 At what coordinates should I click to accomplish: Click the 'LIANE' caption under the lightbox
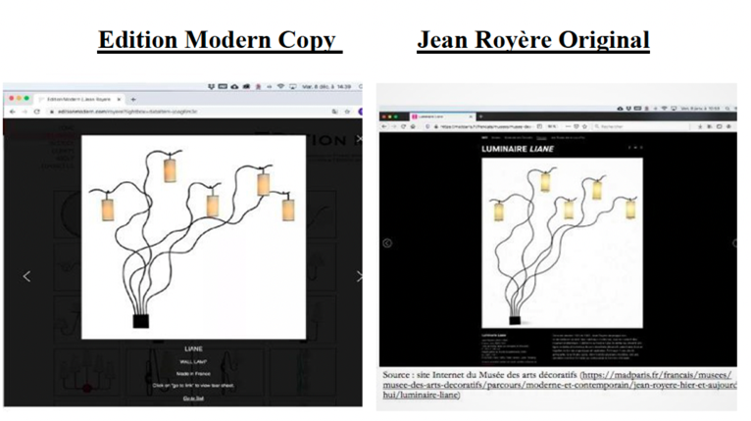click(193, 349)
